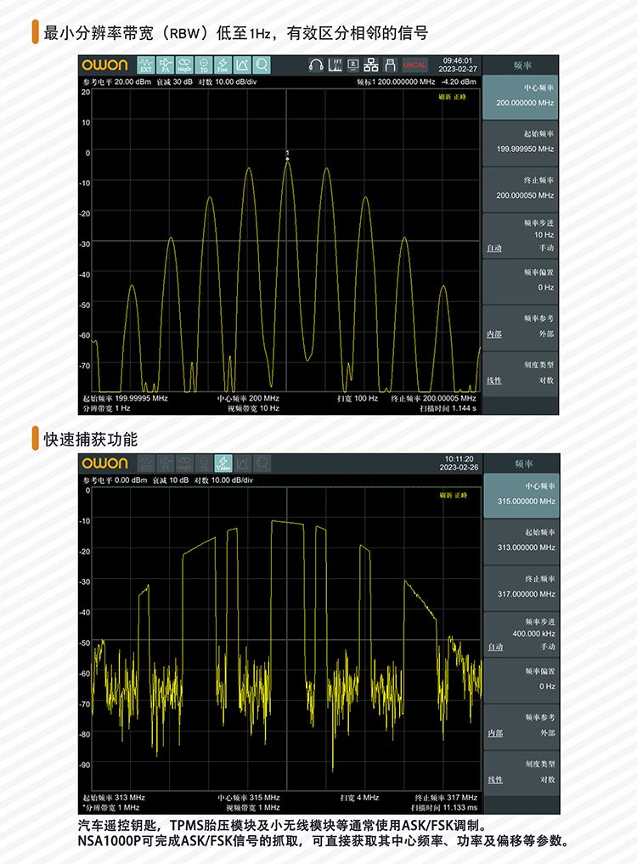Image resolution: width=637 pixels, height=864 pixels.
Task: Click the red UNCAL status indicator
Action: pyautogui.click(x=415, y=65)
